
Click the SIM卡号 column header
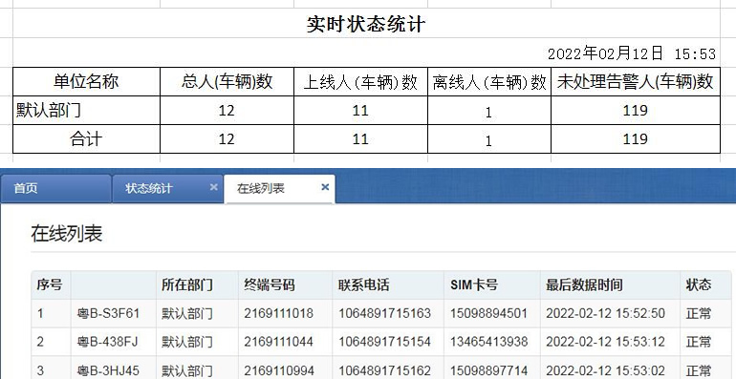[492, 284]
